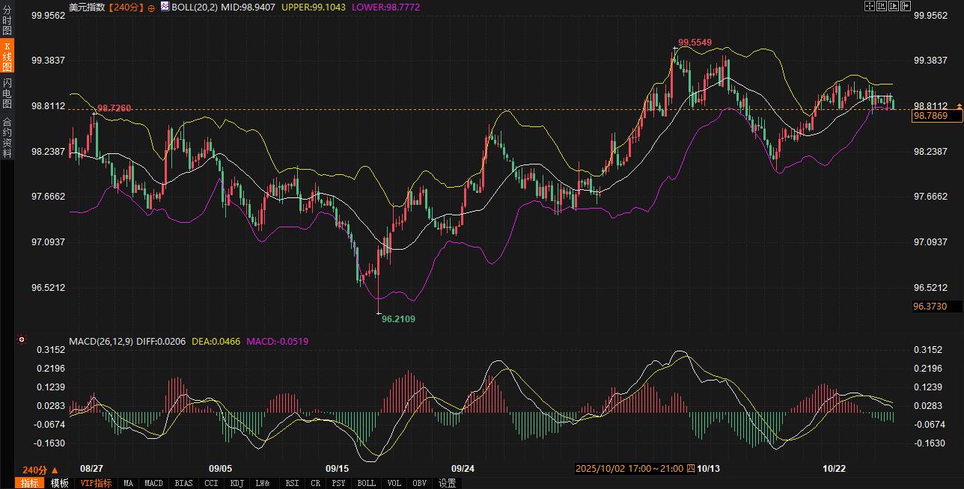
Task: Click the red target icon beside MACD panel
Action: (x=22, y=340)
